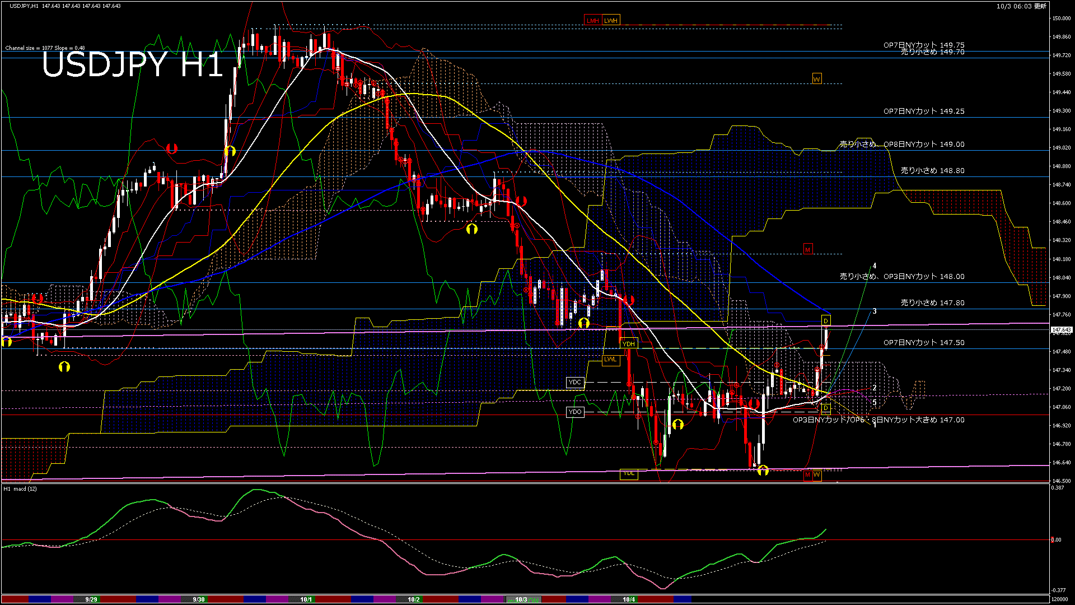Select the YDO yesterday-open label box
This screenshot has height=605, width=1075.
[x=575, y=412]
